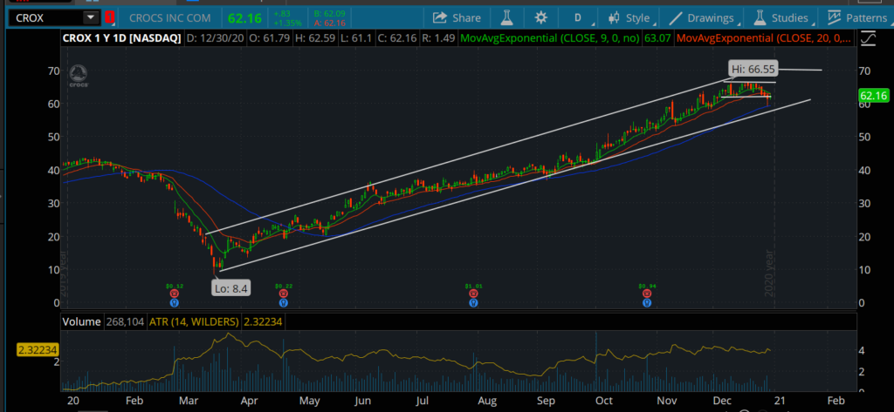This screenshot has height=412, width=894.
Task: Click the Oct label on time axis
Action: coord(602,401)
